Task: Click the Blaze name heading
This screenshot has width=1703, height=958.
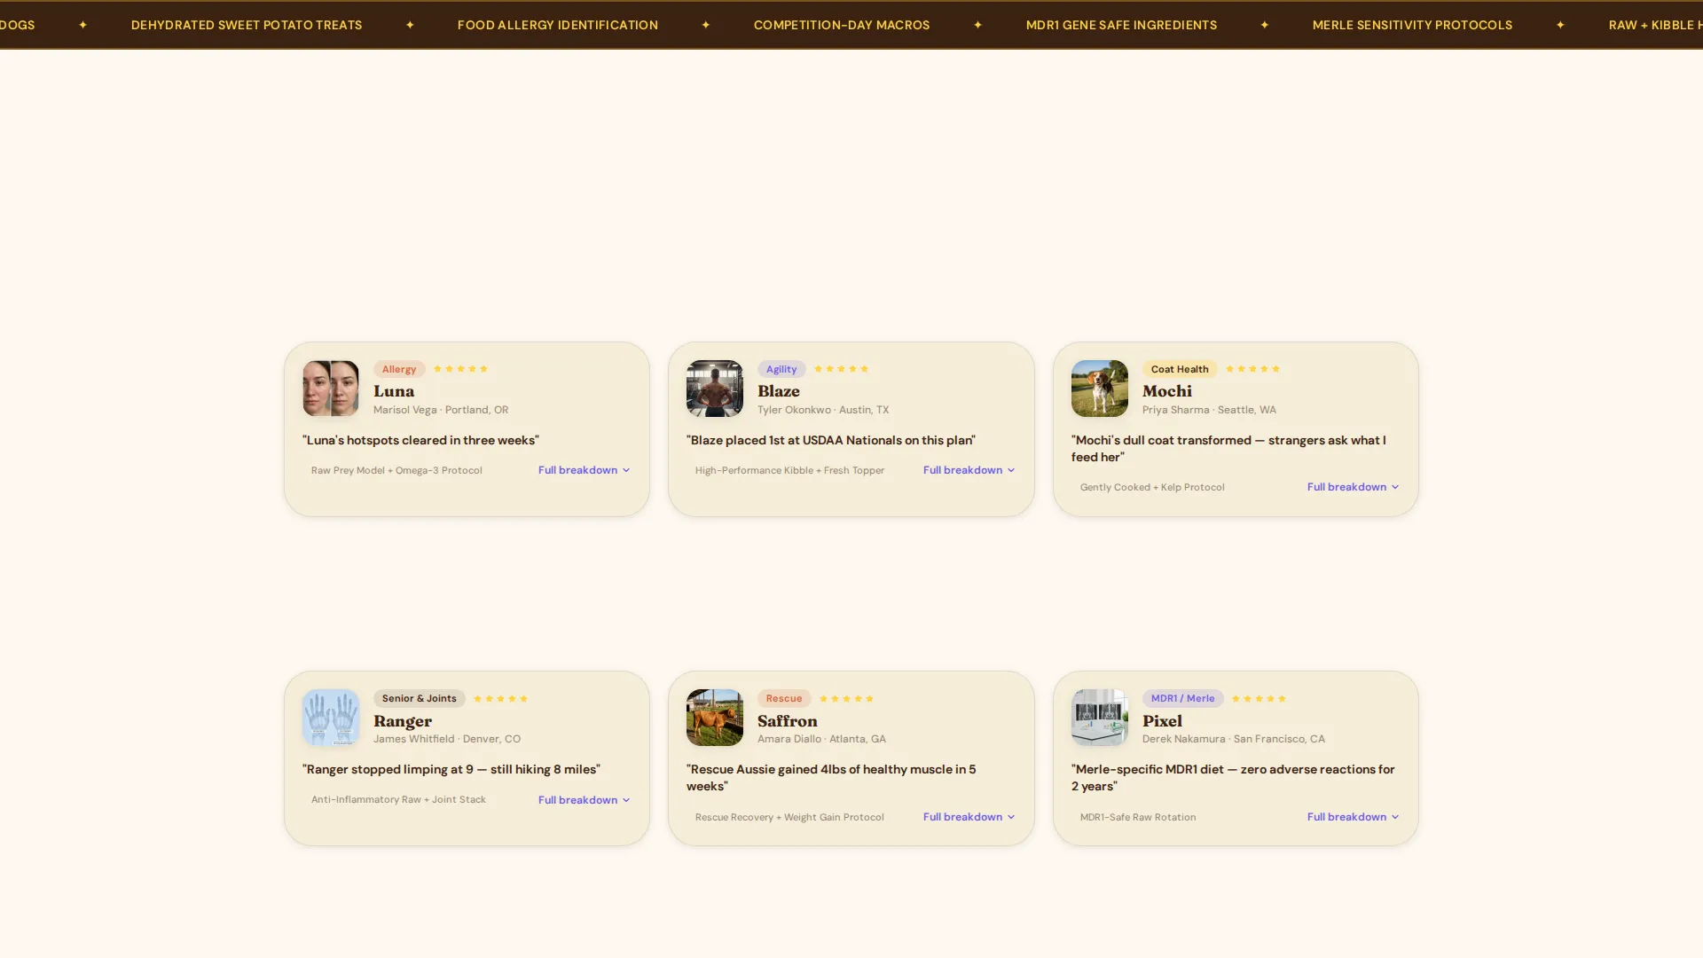Action: coord(779,391)
